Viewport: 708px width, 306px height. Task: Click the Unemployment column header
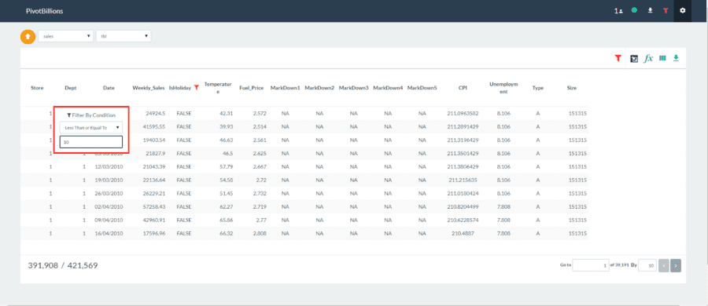(x=504, y=88)
